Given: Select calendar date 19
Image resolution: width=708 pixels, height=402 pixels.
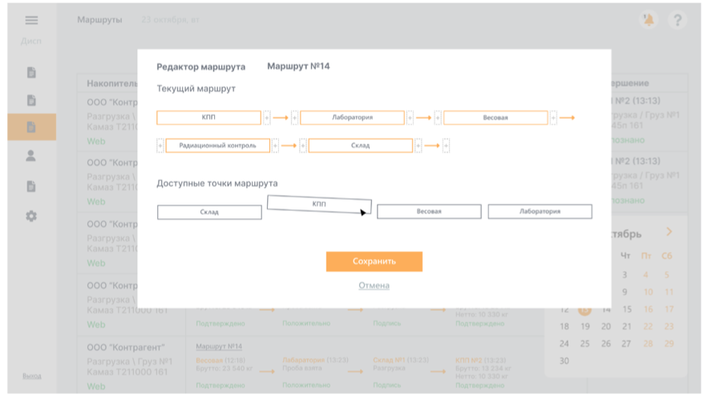Looking at the screenshot, I should coord(585,327).
